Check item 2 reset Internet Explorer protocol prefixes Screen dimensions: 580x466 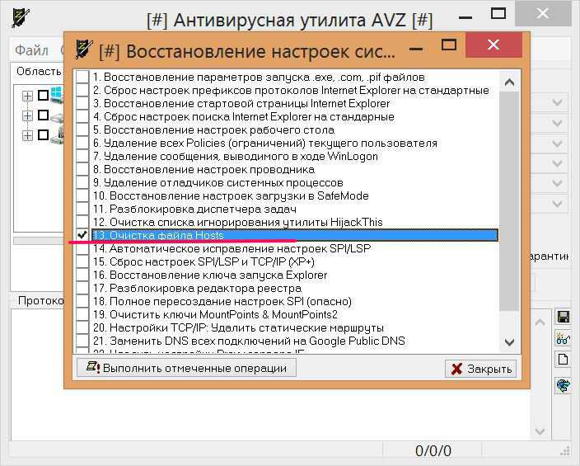[82, 91]
